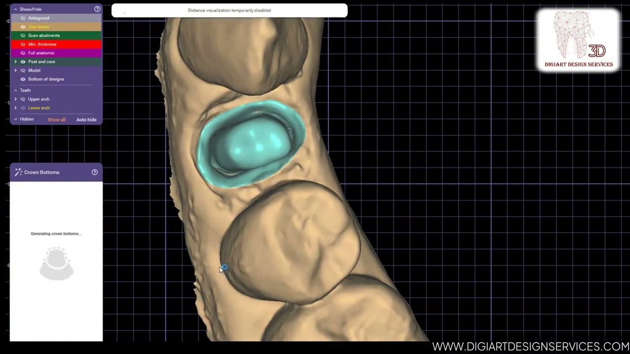This screenshot has height=354, width=630.
Task: Select the Antagonist row label
Action: 38,18
